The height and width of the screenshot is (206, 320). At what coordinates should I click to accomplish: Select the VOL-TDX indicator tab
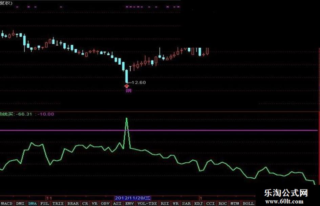point(147,203)
